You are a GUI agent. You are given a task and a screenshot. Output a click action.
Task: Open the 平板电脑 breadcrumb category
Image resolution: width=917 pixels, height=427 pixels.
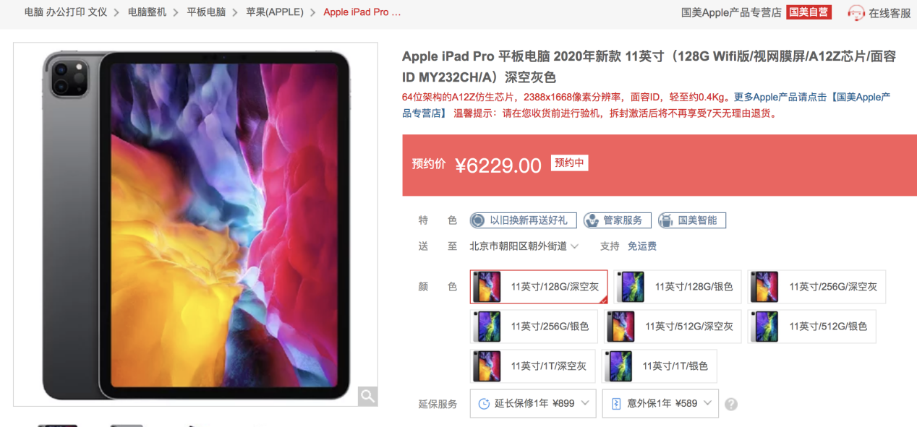(x=206, y=12)
